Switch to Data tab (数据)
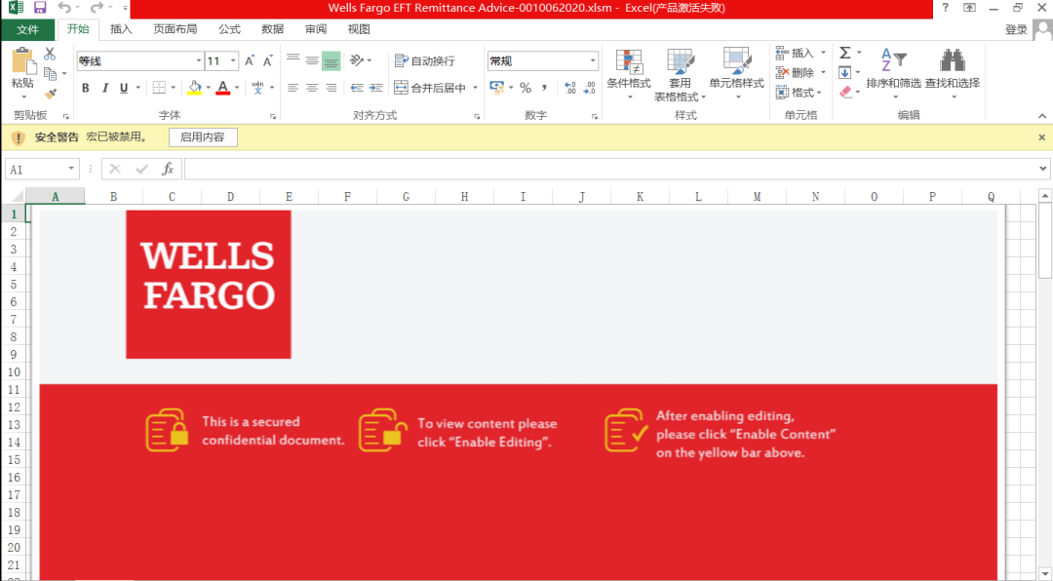1053x581 pixels. tap(273, 29)
